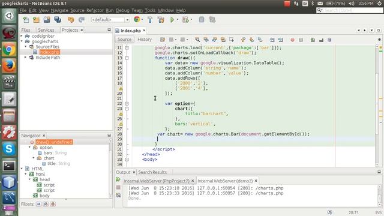Open the Debug menu
Image resolution: width=384 pixels, height=216 pixels.
tap(122, 10)
